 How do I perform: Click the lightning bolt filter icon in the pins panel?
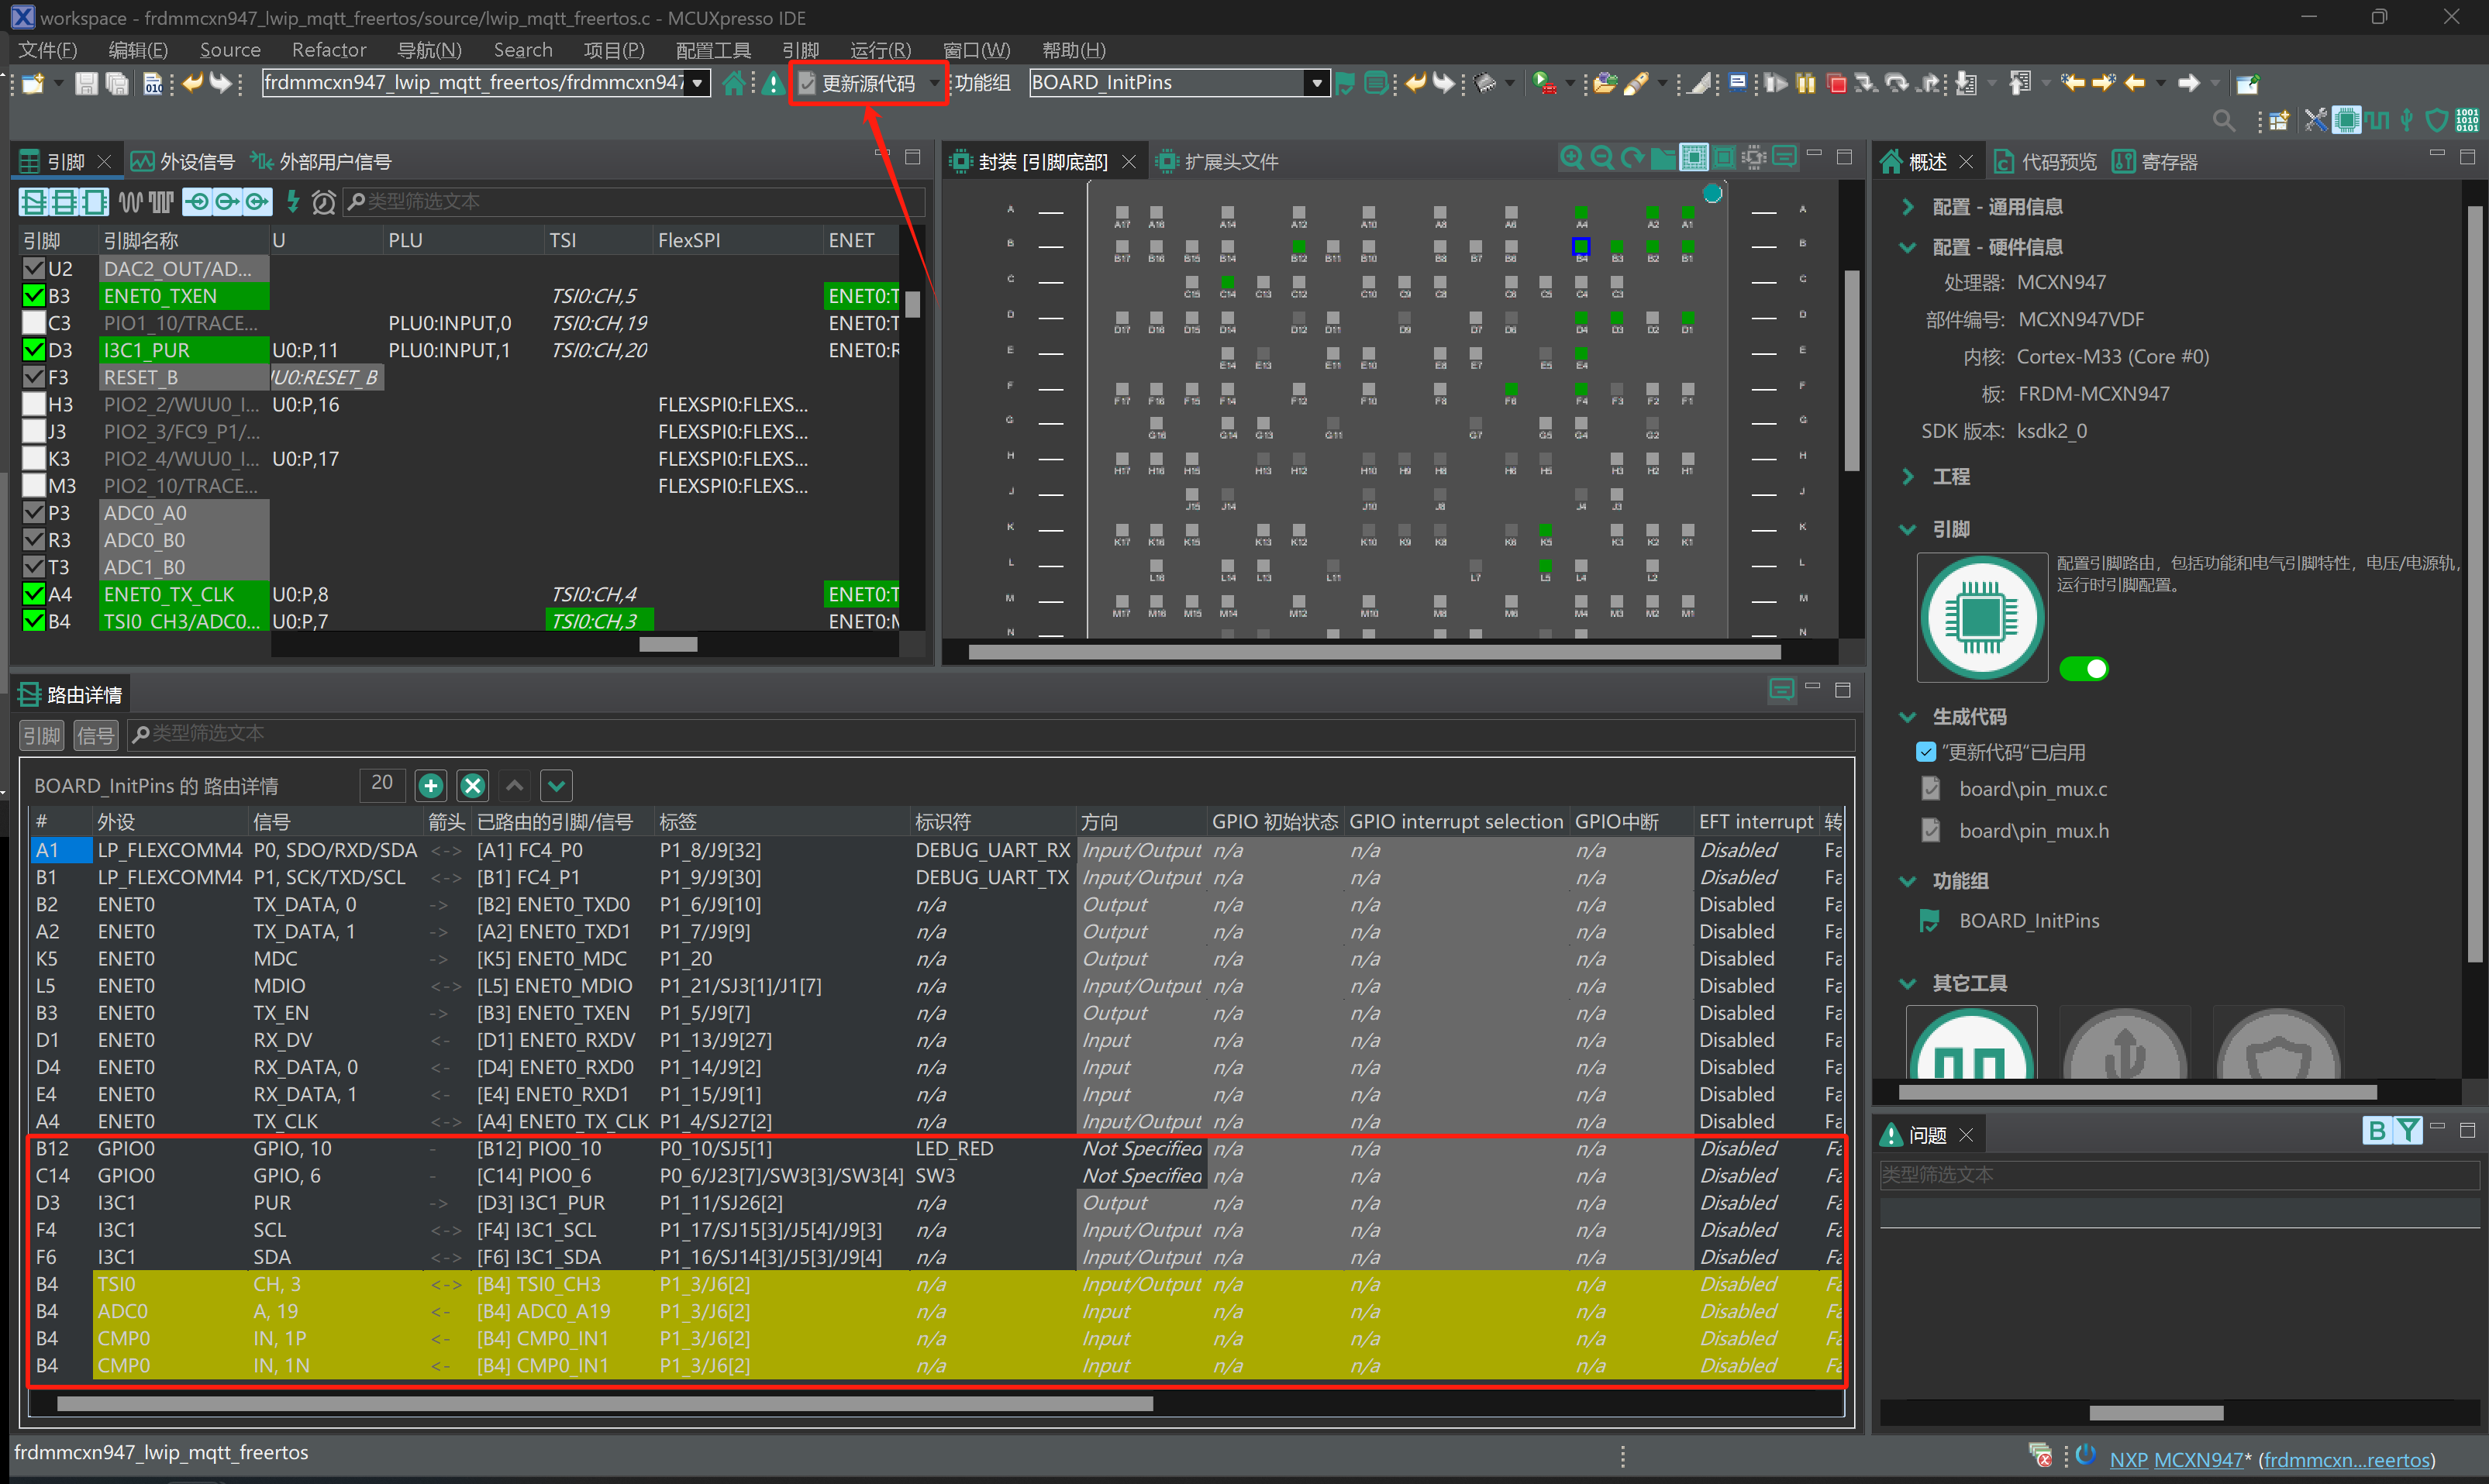coord(293,202)
